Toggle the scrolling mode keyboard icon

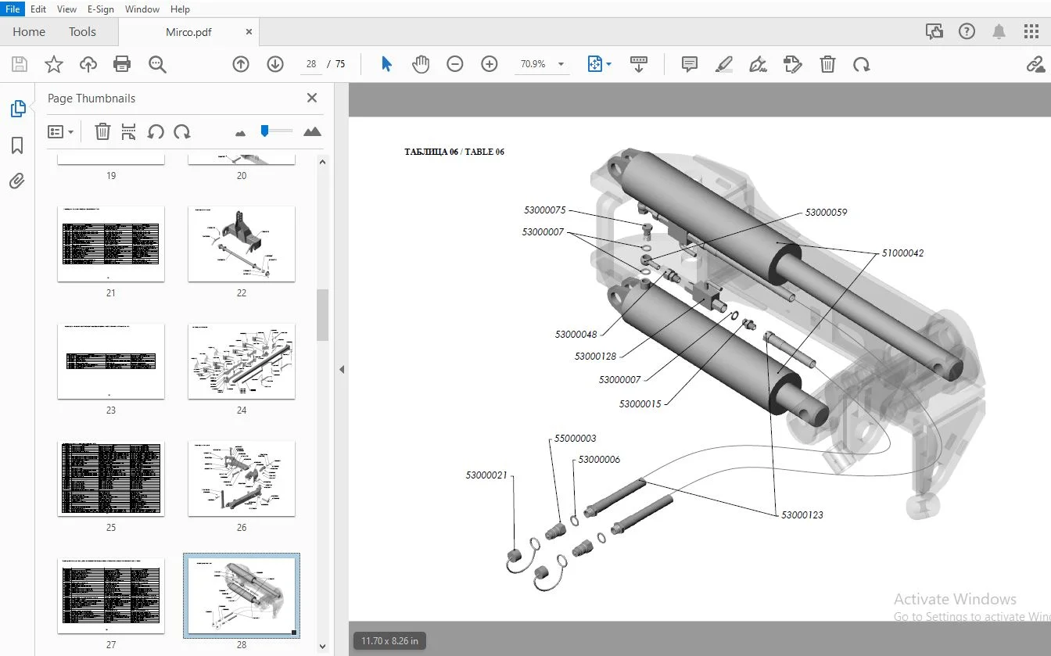tap(639, 64)
